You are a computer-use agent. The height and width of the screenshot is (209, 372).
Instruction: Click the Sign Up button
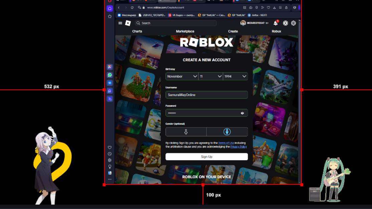[x=207, y=157]
